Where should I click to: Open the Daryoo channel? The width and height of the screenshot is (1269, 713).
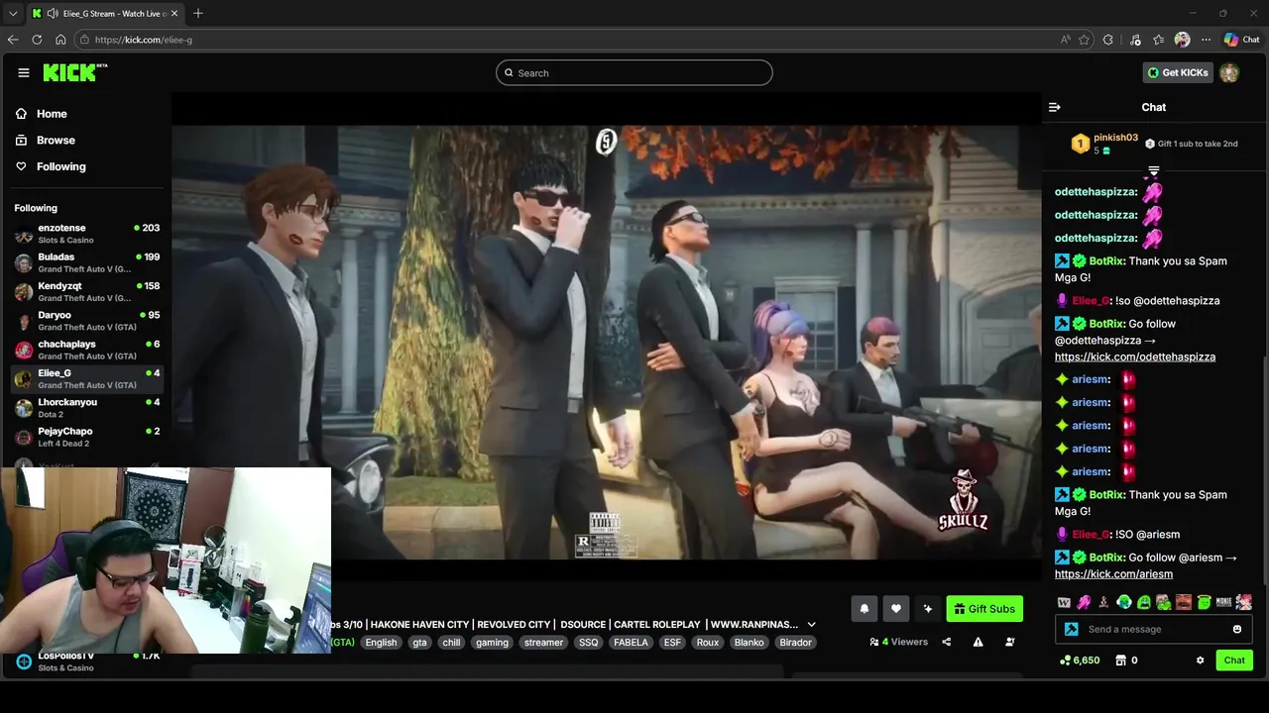pyautogui.click(x=86, y=321)
